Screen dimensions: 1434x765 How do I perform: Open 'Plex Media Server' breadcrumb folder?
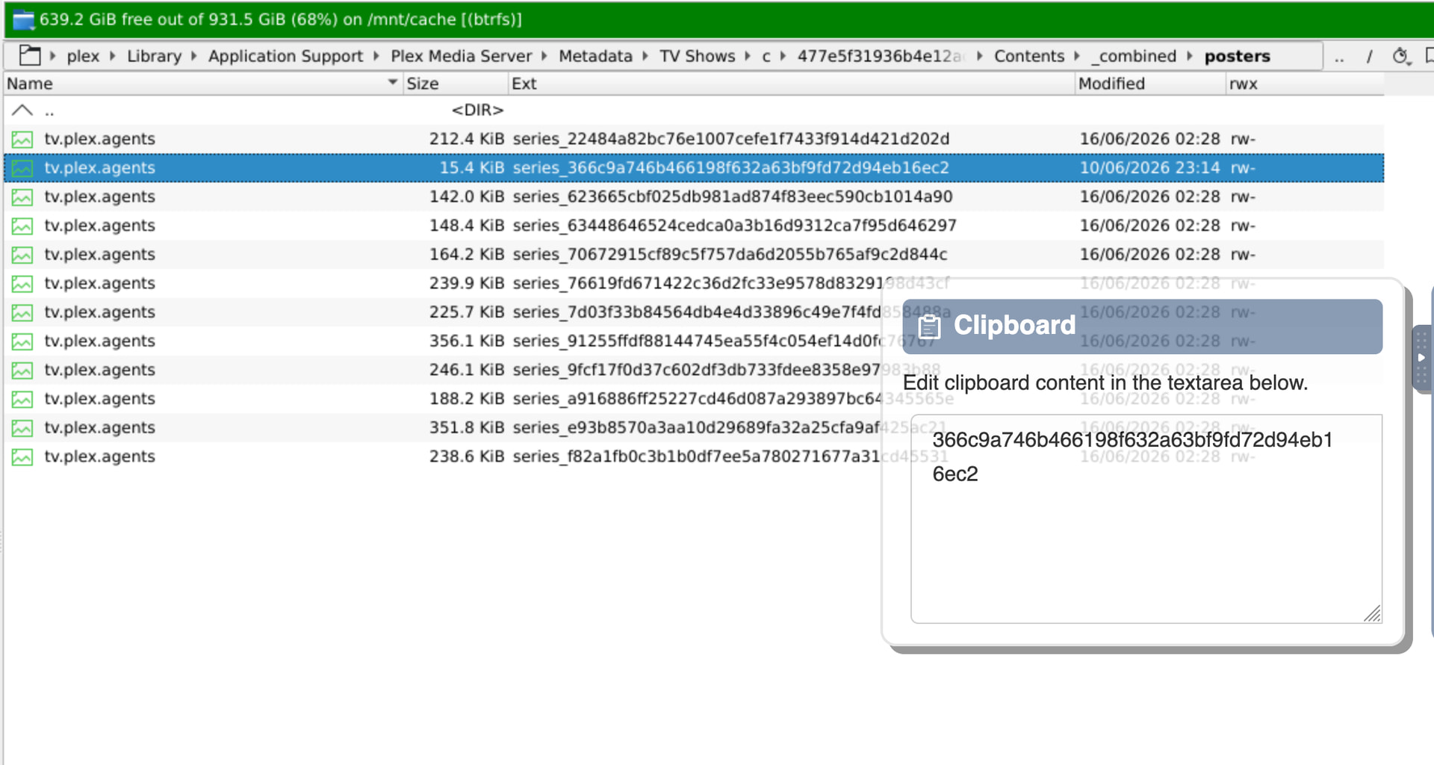pos(461,57)
